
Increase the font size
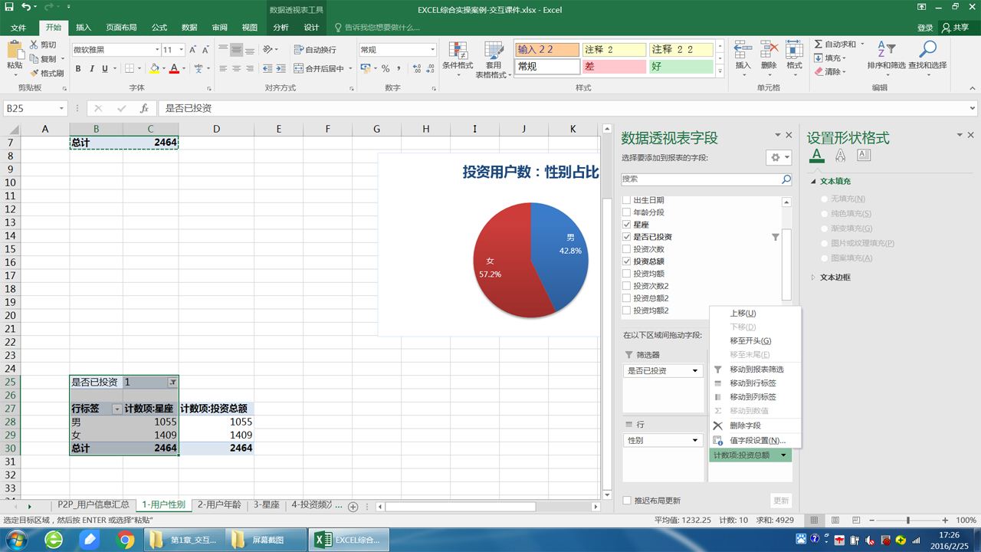192,50
